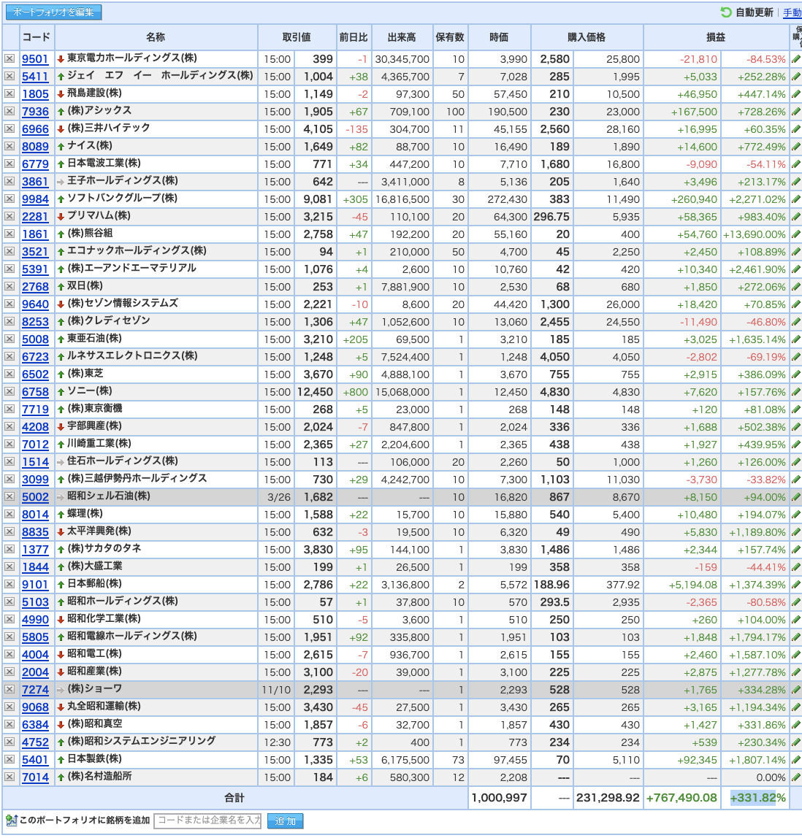Click pencil edit icon for アシックス row
The image size is (802, 838).
(796, 112)
